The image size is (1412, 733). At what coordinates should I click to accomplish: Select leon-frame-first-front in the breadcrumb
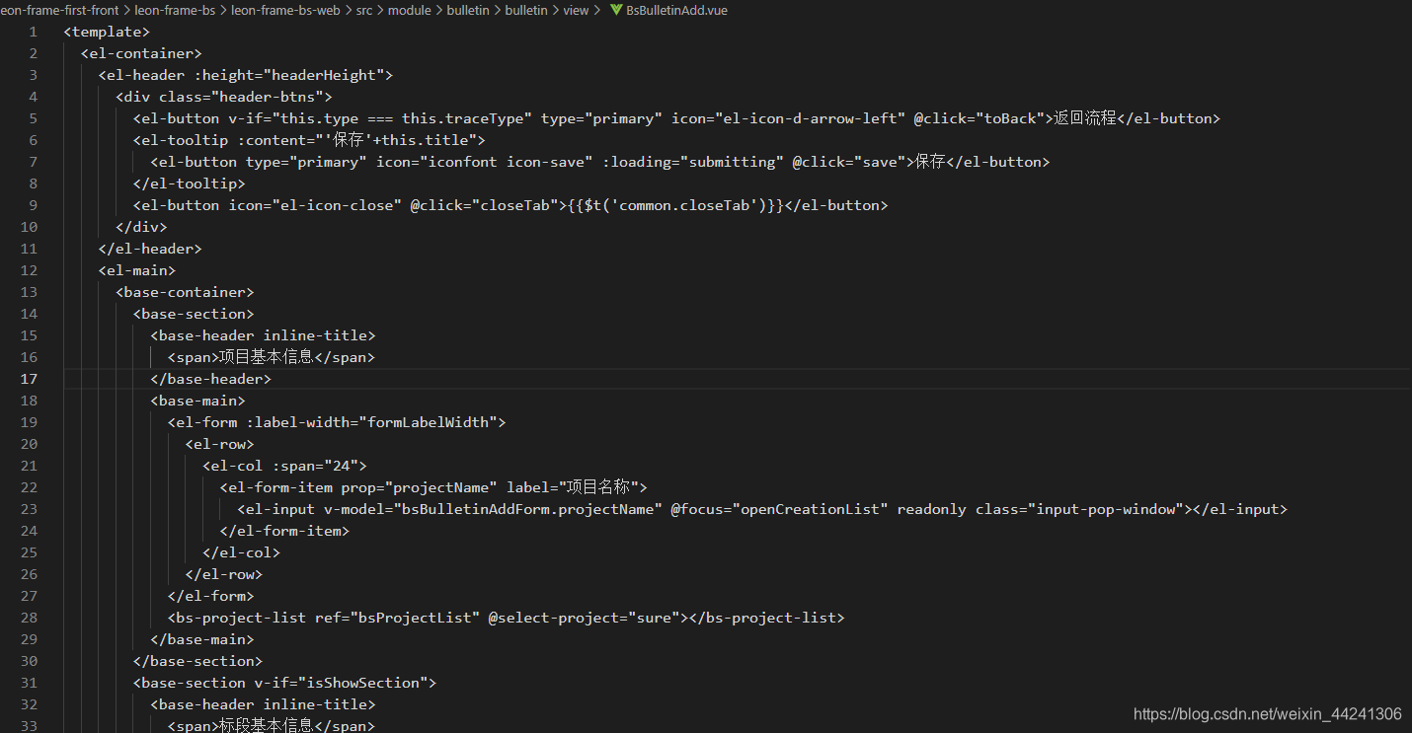[59, 10]
